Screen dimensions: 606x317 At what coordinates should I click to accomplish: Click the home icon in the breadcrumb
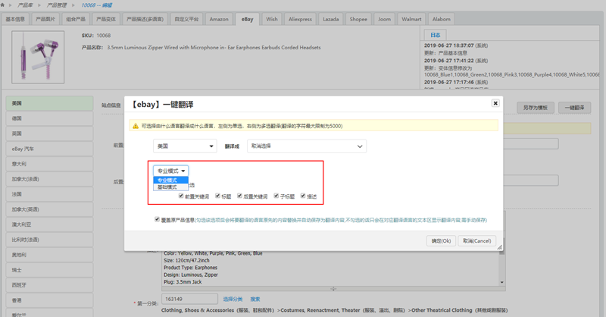[6, 5]
